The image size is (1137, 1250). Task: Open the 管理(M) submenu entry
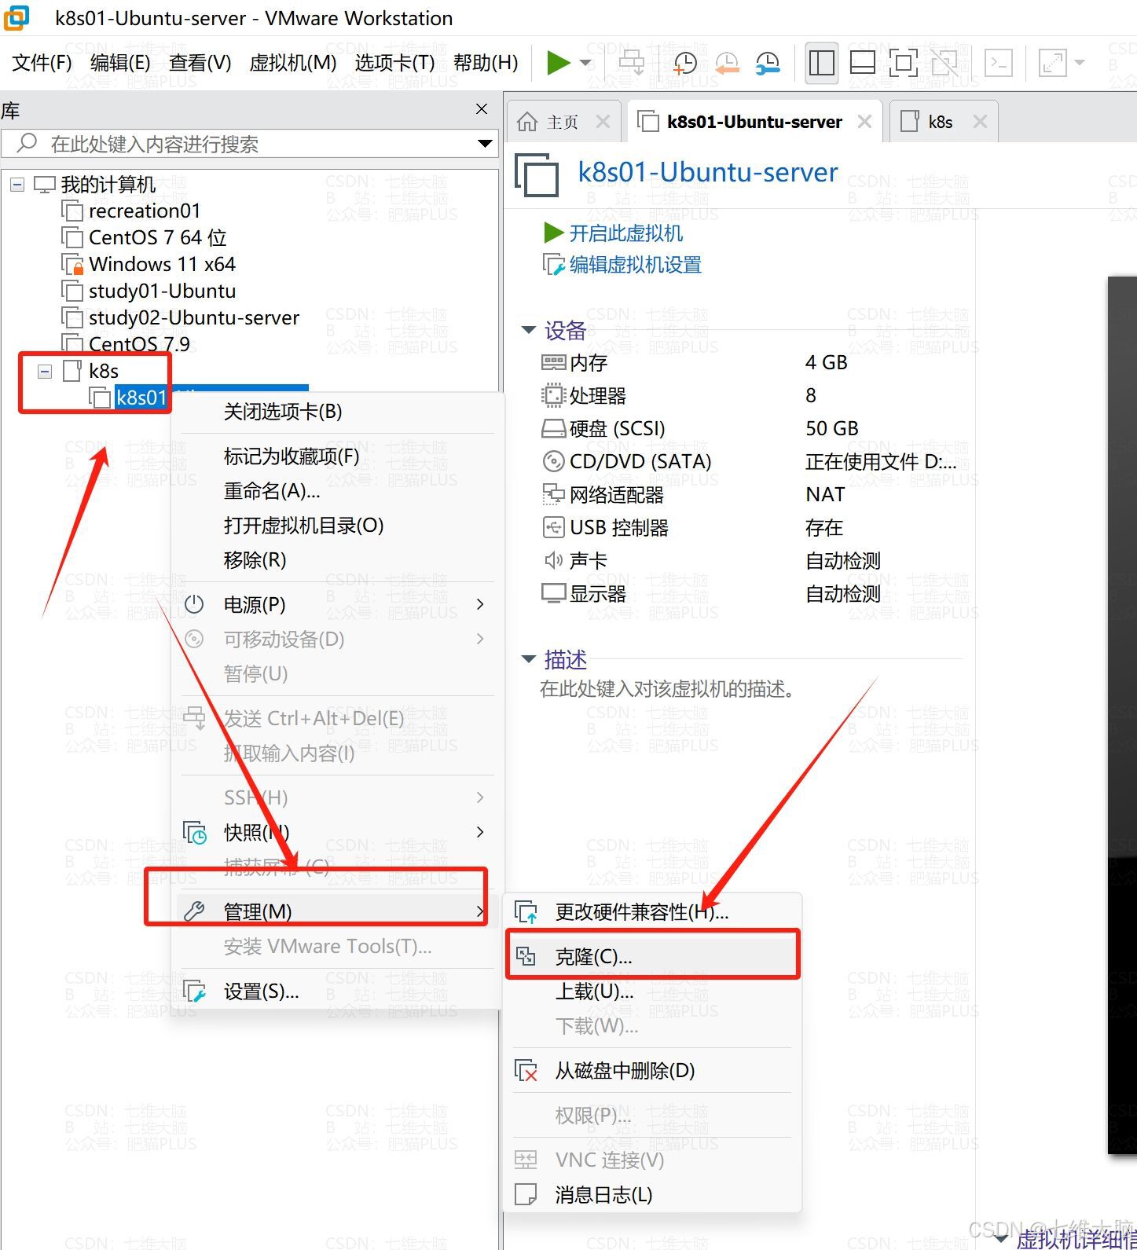337,912
